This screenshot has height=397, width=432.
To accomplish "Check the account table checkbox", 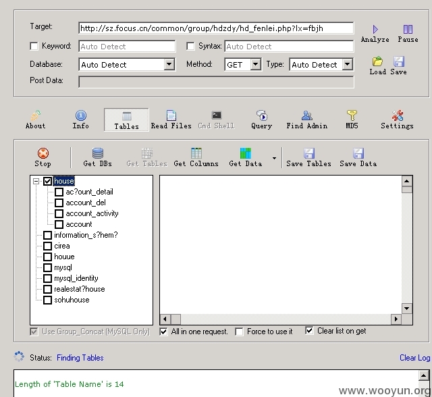I will (x=59, y=224).
